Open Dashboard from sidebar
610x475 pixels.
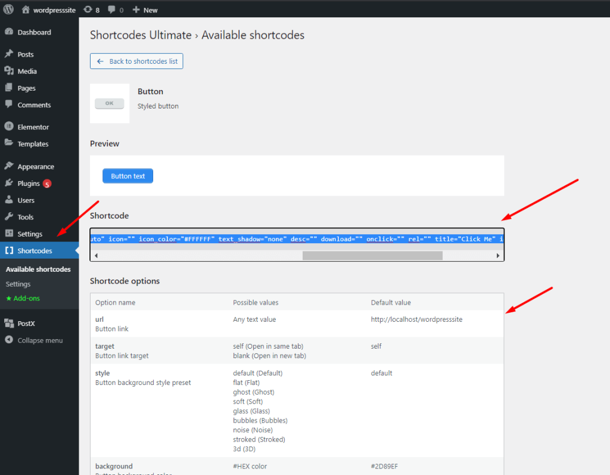click(34, 32)
